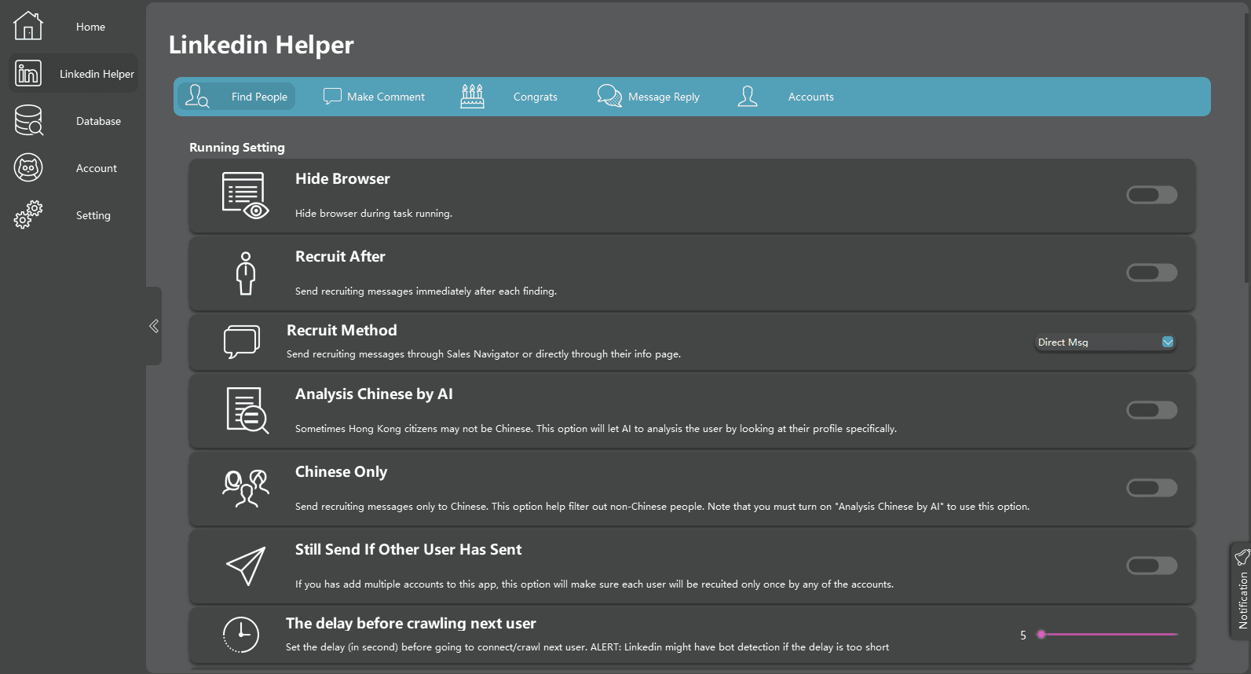This screenshot has width=1251, height=674.
Task: Open the Recruit Method Direct Msg dropdown
Action: pyautogui.click(x=1106, y=342)
